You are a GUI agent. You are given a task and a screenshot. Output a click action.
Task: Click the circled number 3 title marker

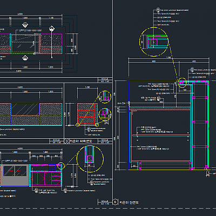point(66,141)
